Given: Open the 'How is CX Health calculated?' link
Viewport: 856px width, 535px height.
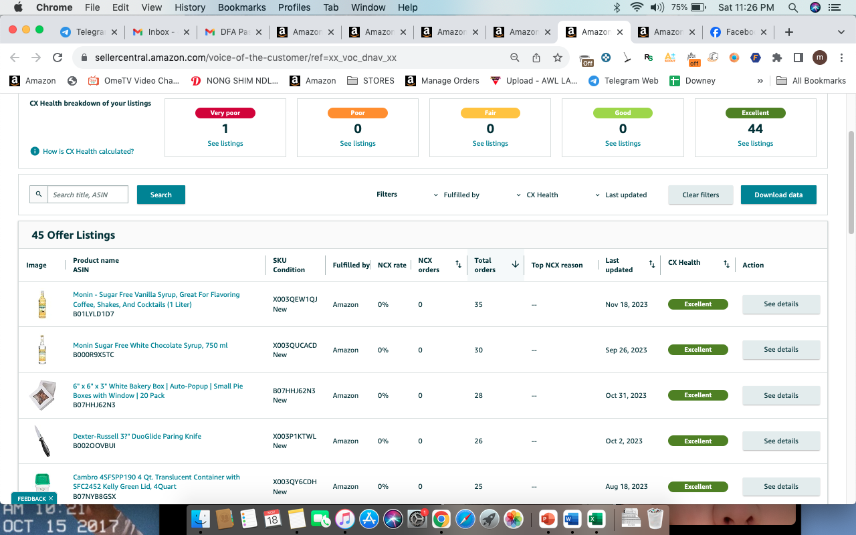Looking at the screenshot, I should (x=88, y=152).
